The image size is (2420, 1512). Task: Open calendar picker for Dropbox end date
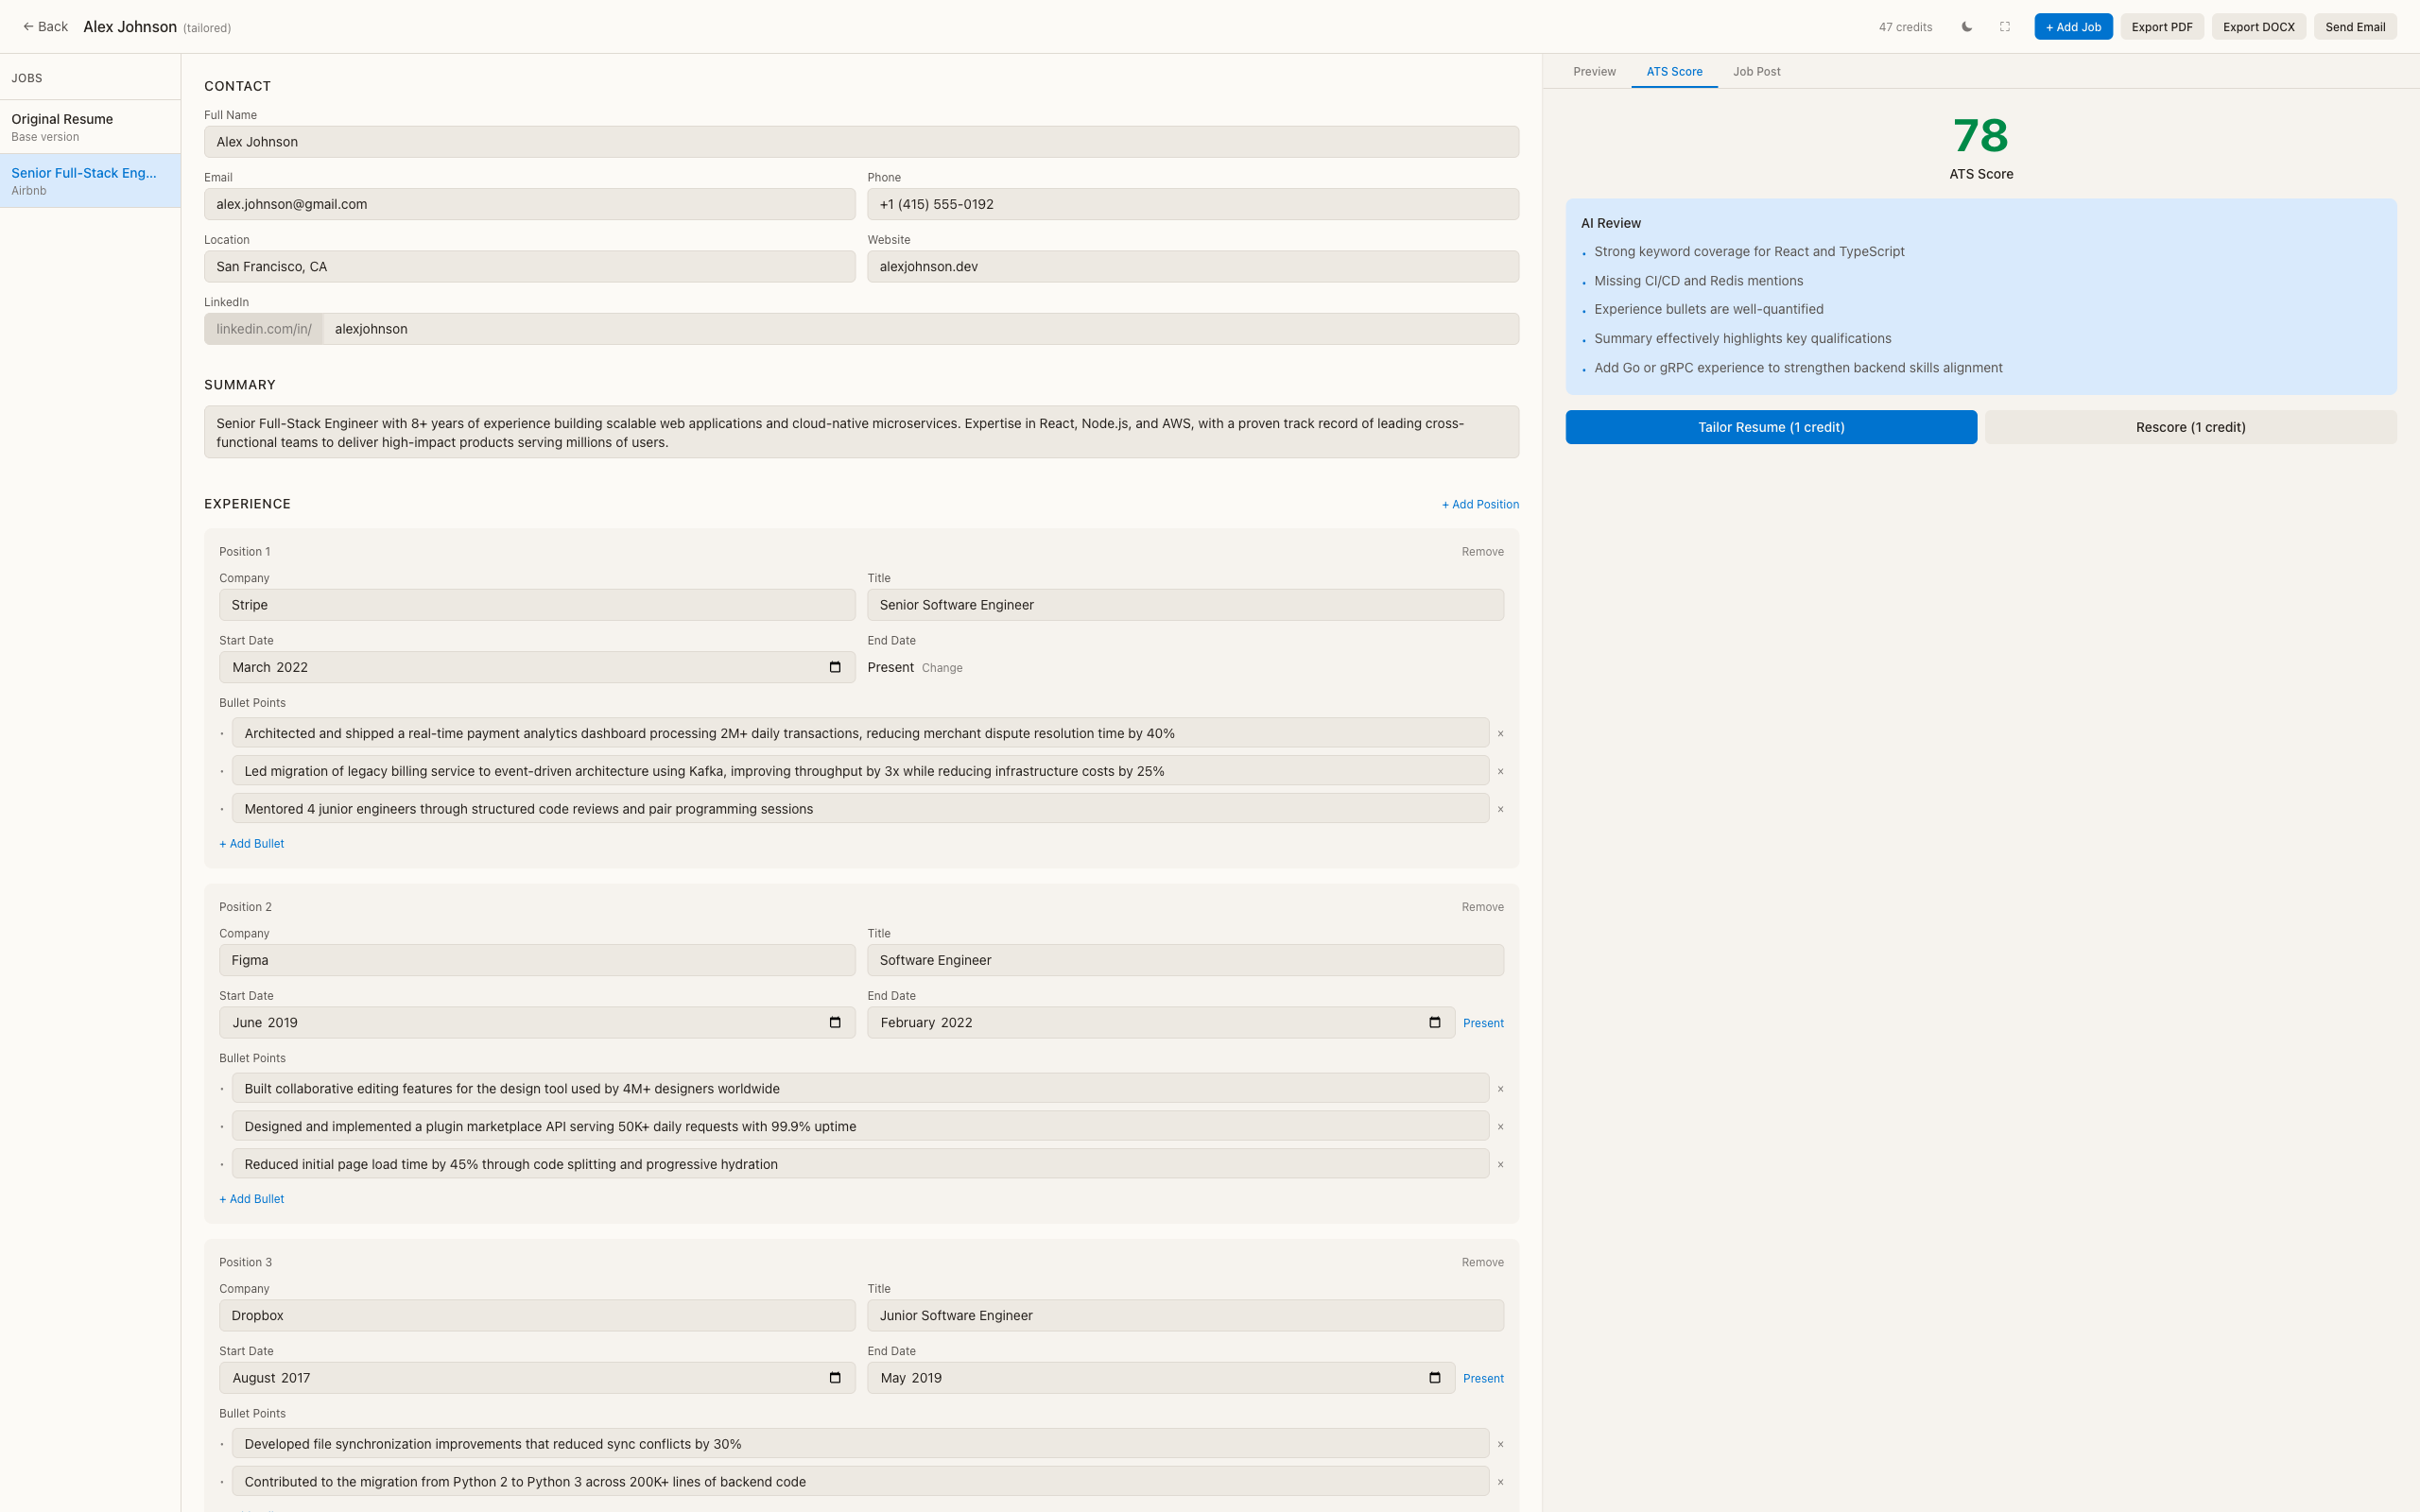pyautogui.click(x=1435, y=1377)
